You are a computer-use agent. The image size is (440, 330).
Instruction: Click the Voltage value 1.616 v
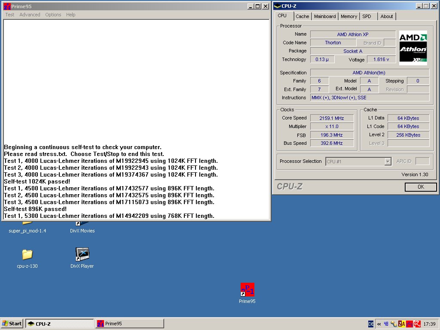pyautogui.click(x=381, y=59)
